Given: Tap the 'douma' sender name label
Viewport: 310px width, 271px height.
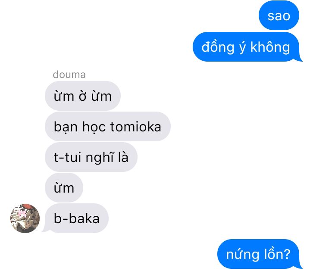Looking at the screenshot, I should coord(69,75).
